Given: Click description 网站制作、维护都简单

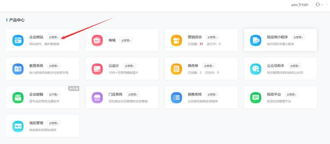Looking at the screenshot, I should [x=44, y=44].
